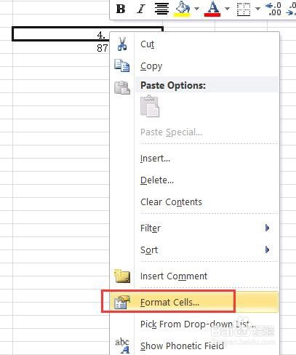The image size is (296, 355).
Task: Click the Copy pages icon
Action: point(122,65)
